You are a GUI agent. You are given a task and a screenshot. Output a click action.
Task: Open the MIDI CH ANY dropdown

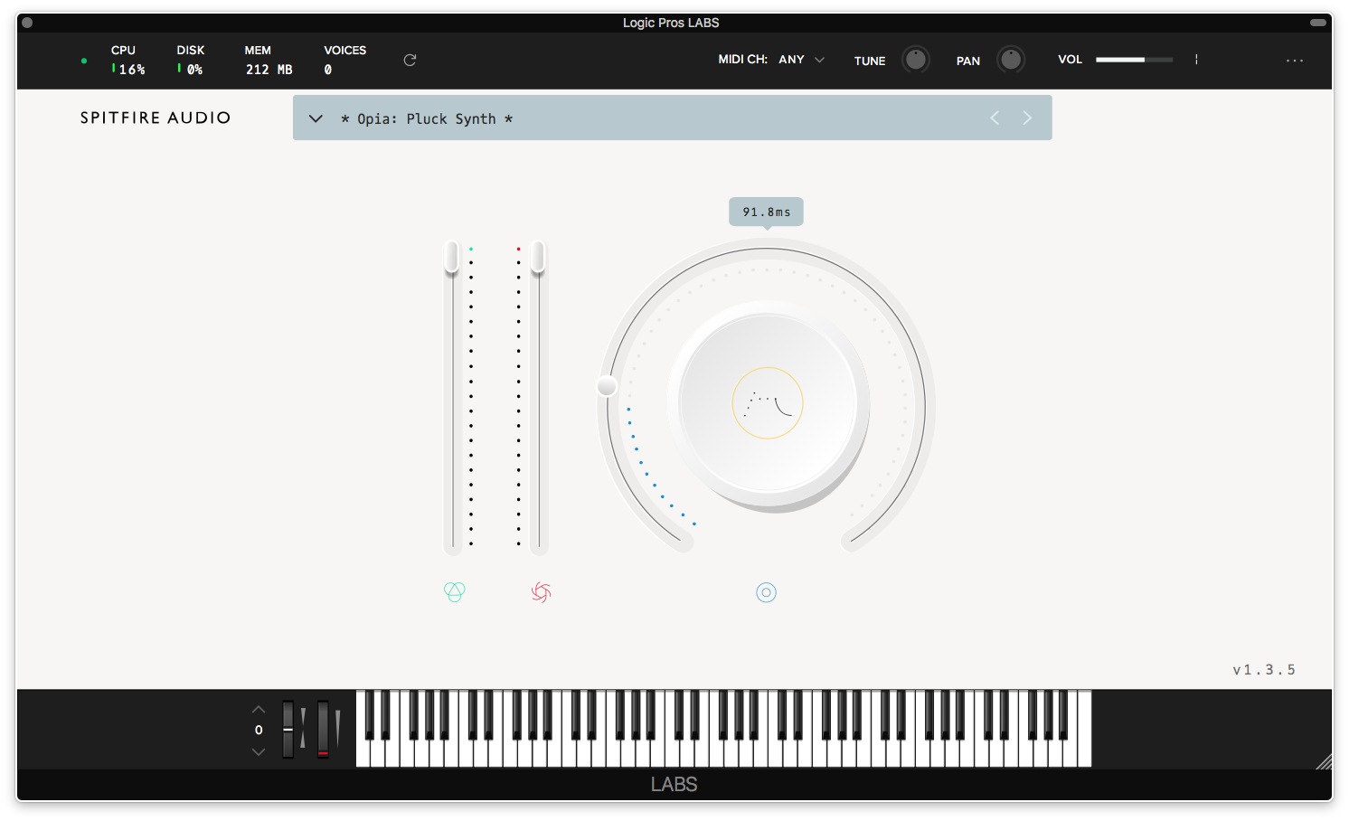(x=801, y=59)
